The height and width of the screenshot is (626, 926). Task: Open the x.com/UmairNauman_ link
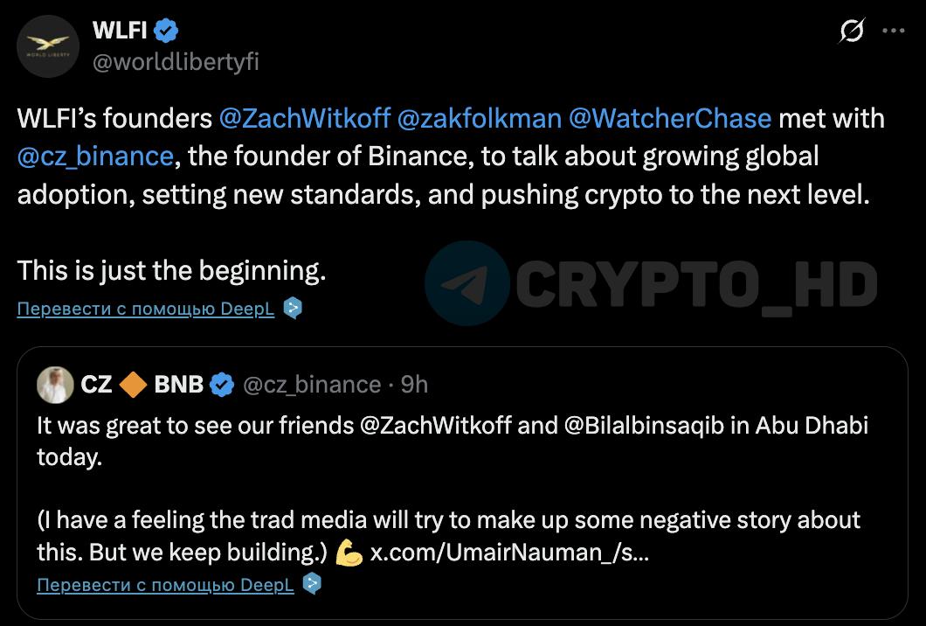pos(509,554)
